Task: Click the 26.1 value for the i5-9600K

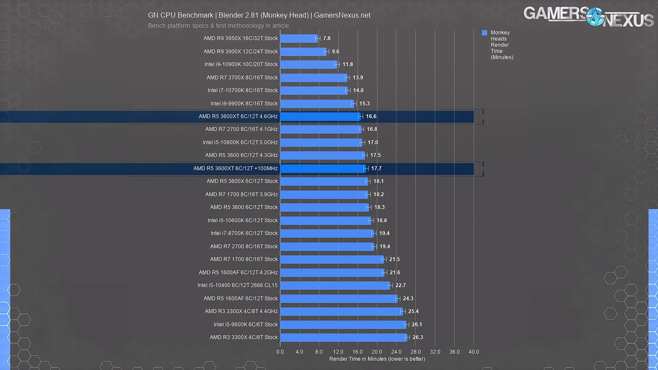Action: [x=417, y=324]
